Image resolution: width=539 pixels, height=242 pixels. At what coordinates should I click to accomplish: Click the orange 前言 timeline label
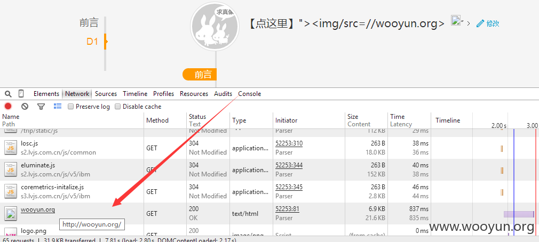(200, 74)
